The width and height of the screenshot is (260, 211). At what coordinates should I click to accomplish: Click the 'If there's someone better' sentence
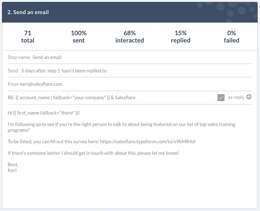[93, 153]
